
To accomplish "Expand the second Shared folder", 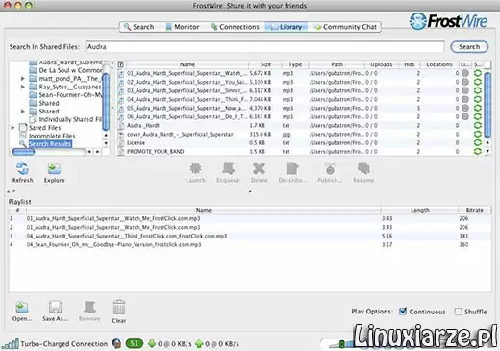I will coord(23,112).
